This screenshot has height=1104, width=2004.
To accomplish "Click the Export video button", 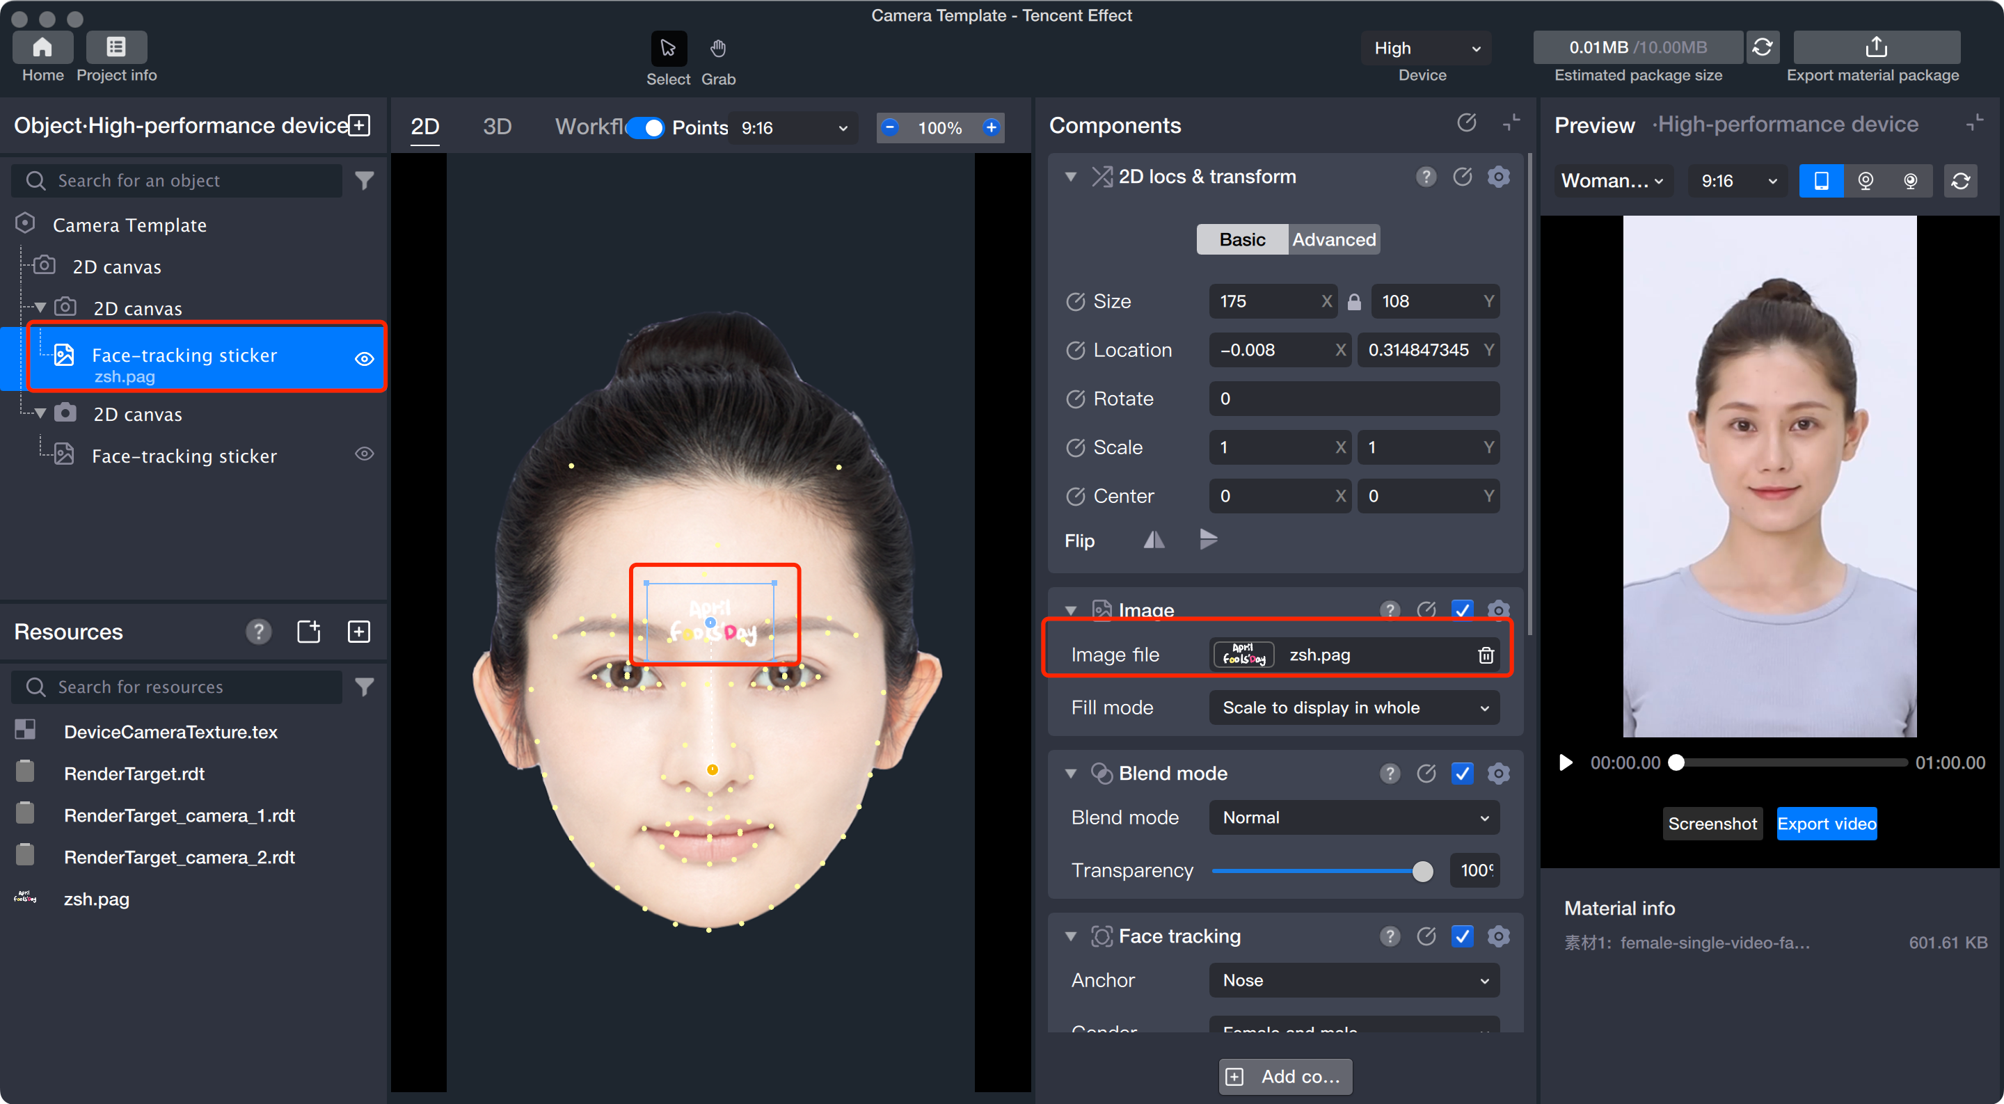I will pyautogui.click(x=1826, y=824).
